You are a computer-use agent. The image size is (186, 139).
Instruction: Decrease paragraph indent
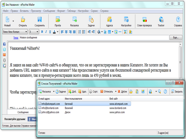click(x=89, y=32)
